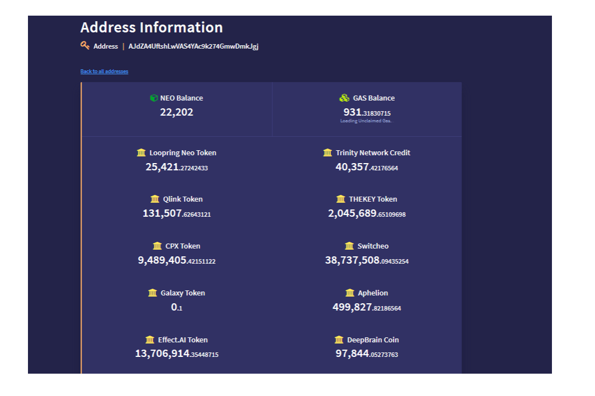Click the value 9,489,405.42151122

pyautogui.click(x=177, y=260)
